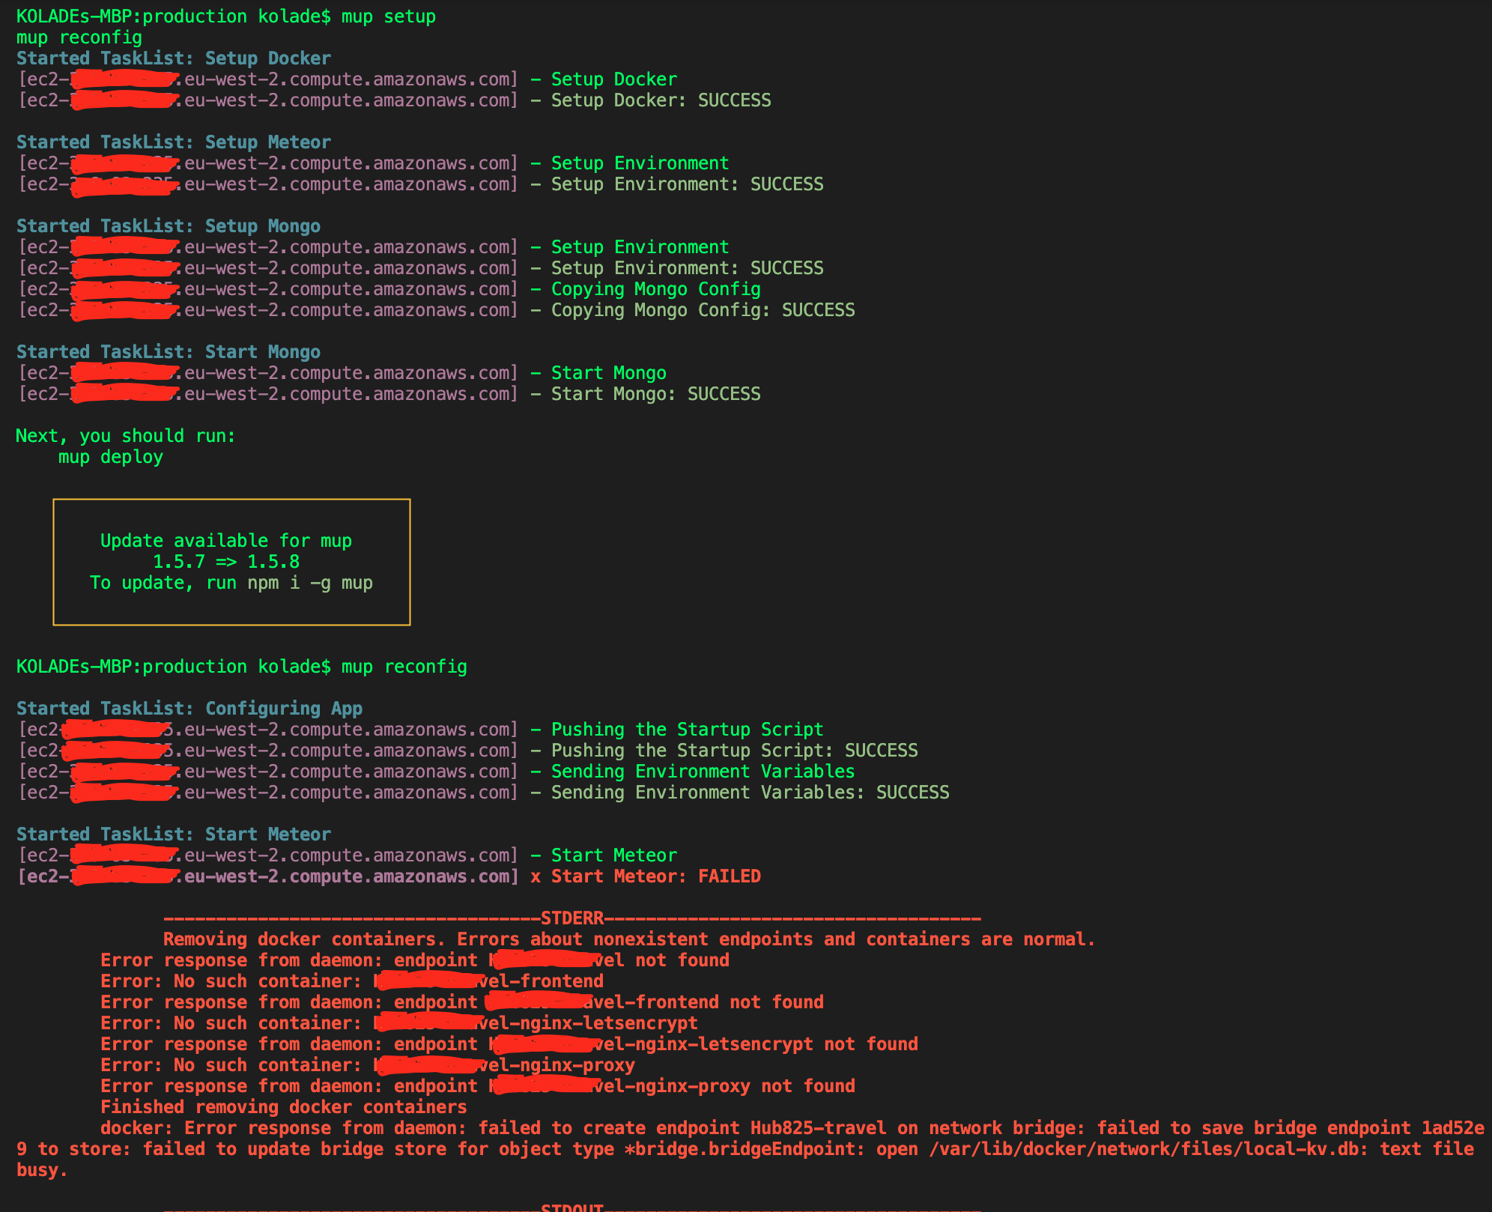Click 'Finished removing docker containers' text
Viewport: 1492px width, 1212px height.
click(284, 1107)
